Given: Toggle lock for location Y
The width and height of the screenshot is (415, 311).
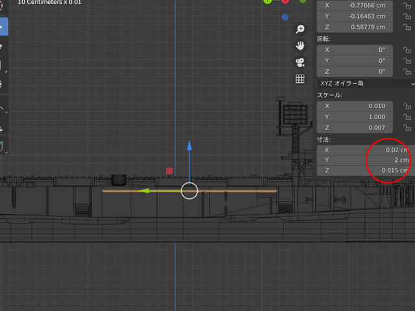Looking at the screenshot, I should click(x=407, y=16).
